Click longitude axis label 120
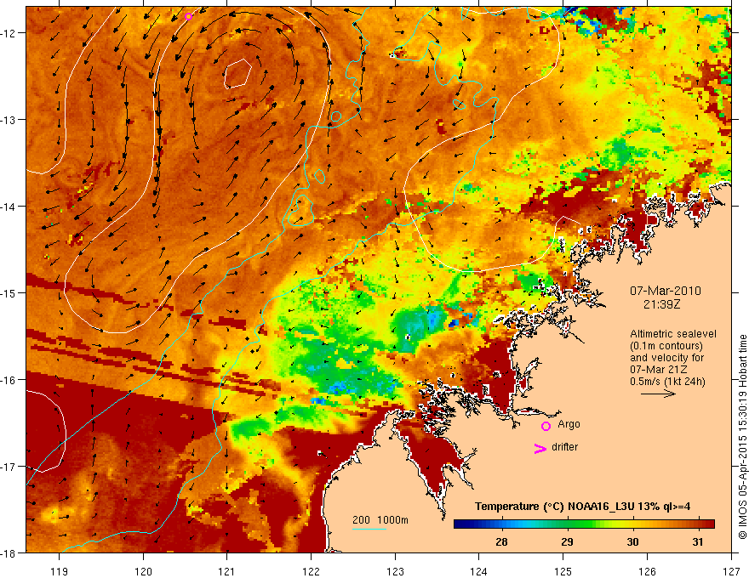Image resolution: width=749 pixels, height=578 pixels. (143, 571)
